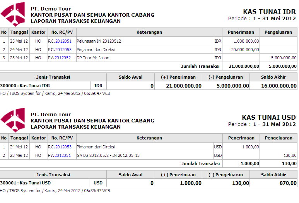Click 'Pinjaman dari Direksi' in the USD table
This screenshot has height=203, width=299.
click(x=96, y=147)
